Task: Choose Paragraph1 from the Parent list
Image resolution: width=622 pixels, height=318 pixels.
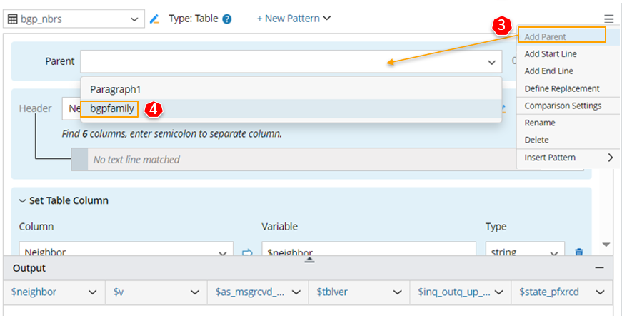Action: pos(116,89)
